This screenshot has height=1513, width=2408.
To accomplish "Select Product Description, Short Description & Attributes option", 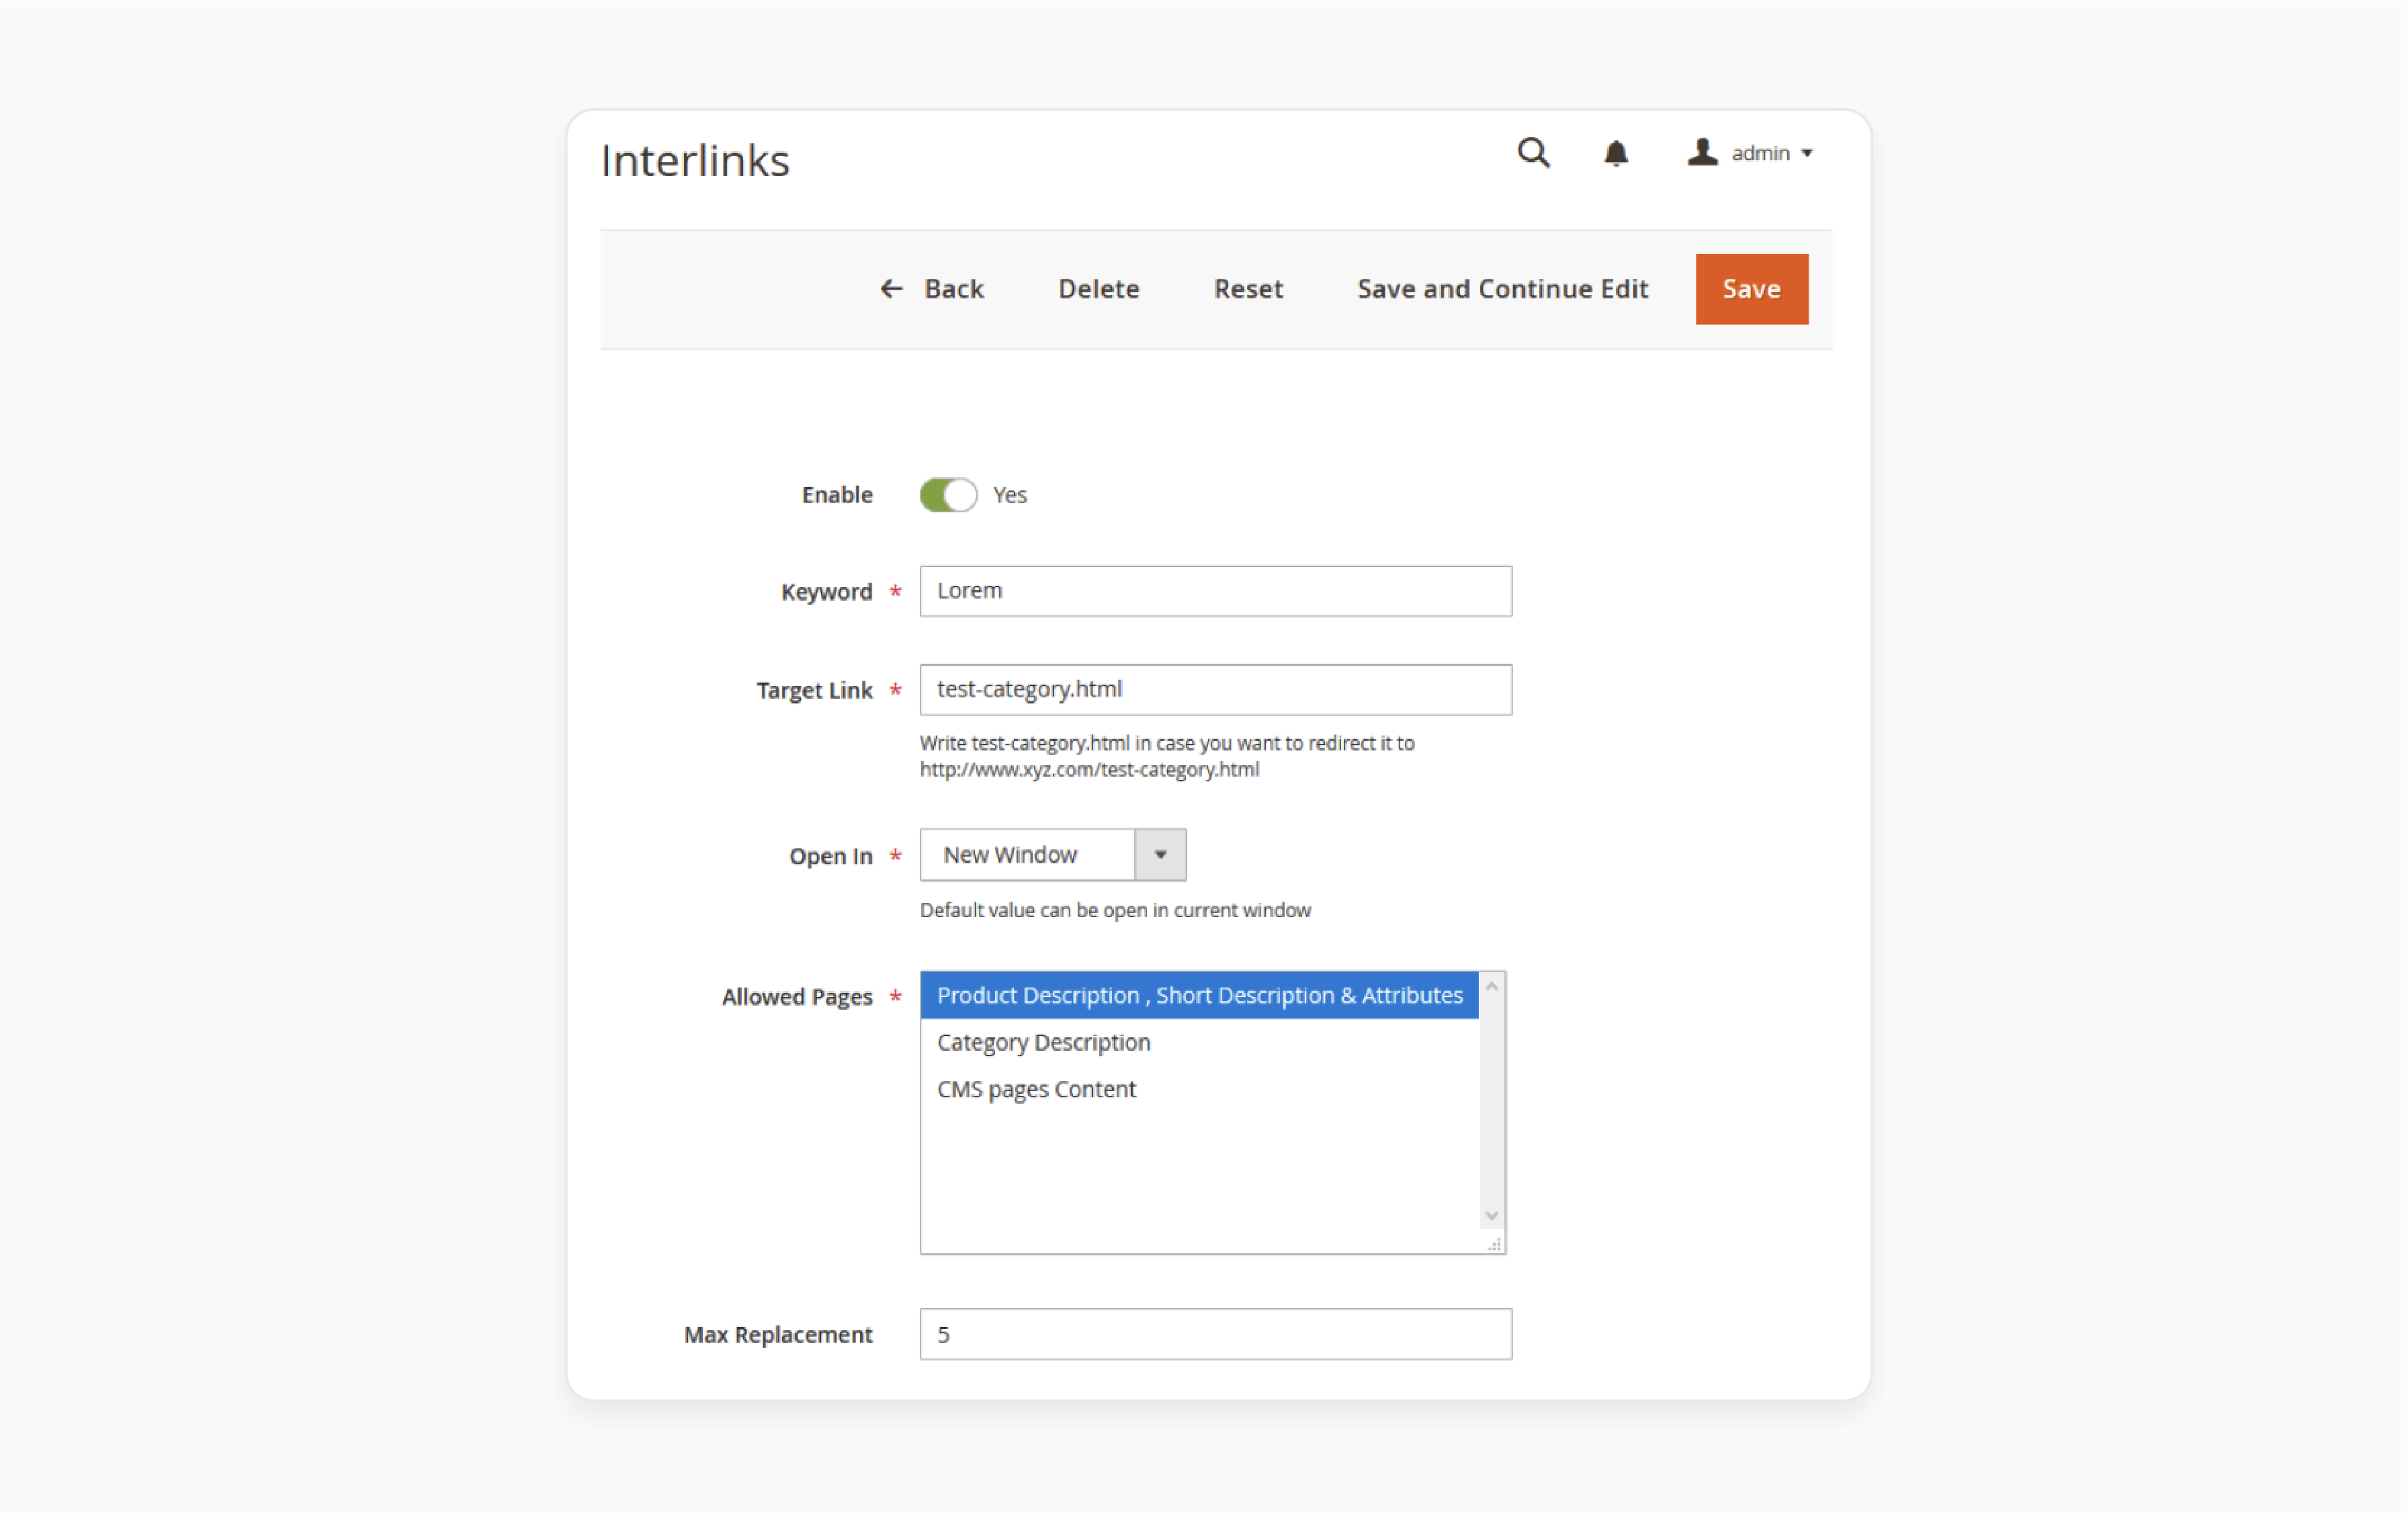I will point(1199,996).
